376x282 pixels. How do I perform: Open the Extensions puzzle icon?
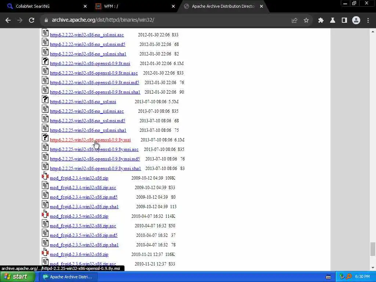point(321,21)
